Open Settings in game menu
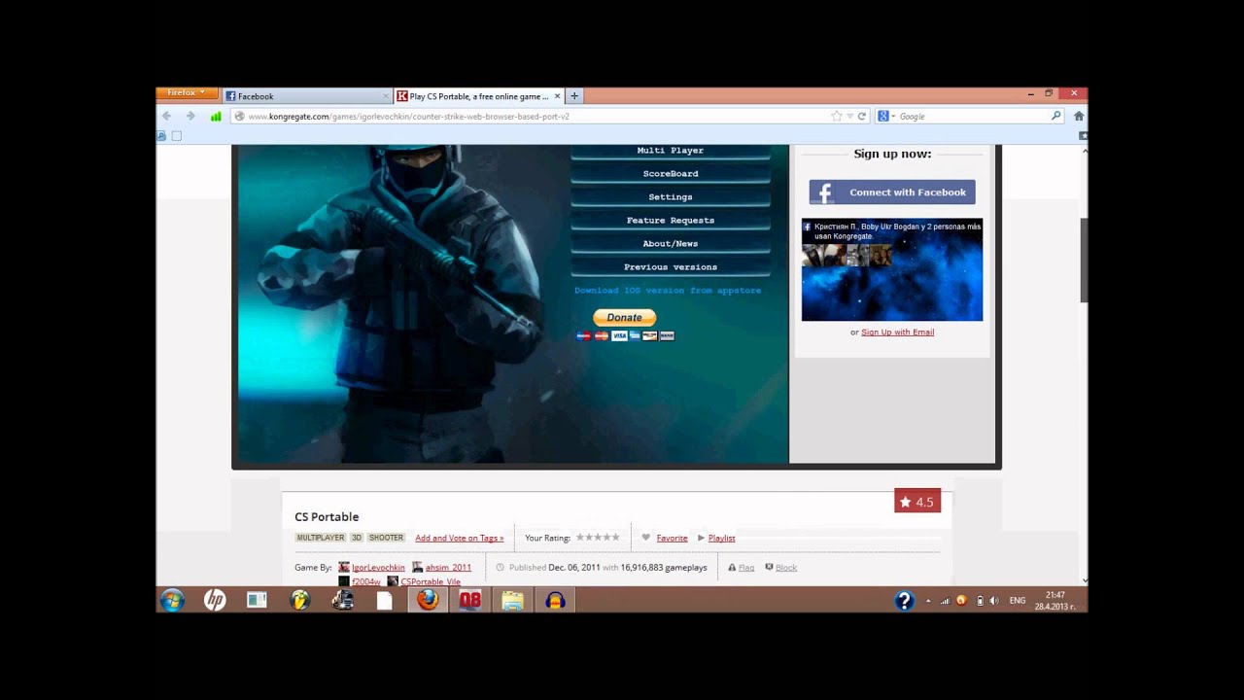Screen dimensions: 1244x700 coord(671,197)
